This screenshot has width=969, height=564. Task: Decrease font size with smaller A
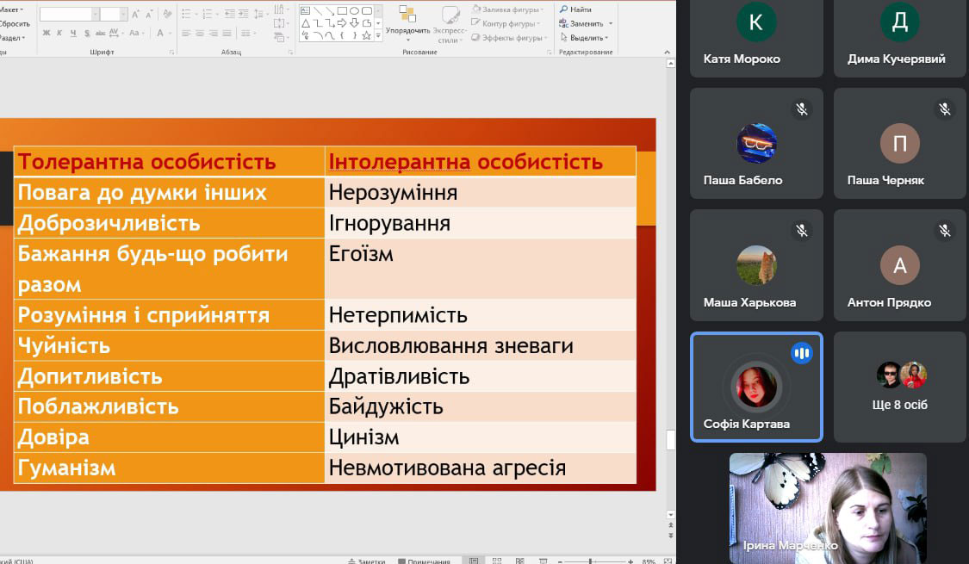[x=149, y=15]
